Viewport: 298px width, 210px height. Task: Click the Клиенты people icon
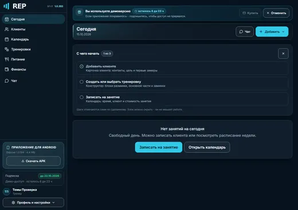click(x=7, y=29)
